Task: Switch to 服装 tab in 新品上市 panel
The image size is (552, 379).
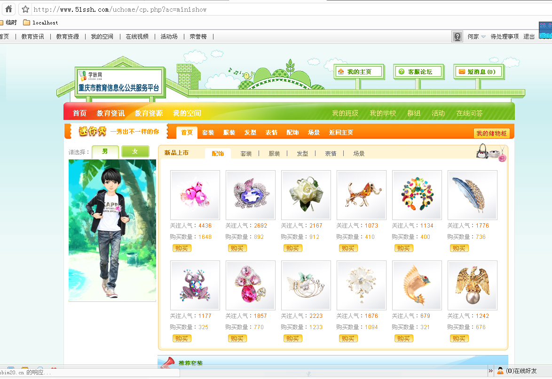Action: (274, 154)
